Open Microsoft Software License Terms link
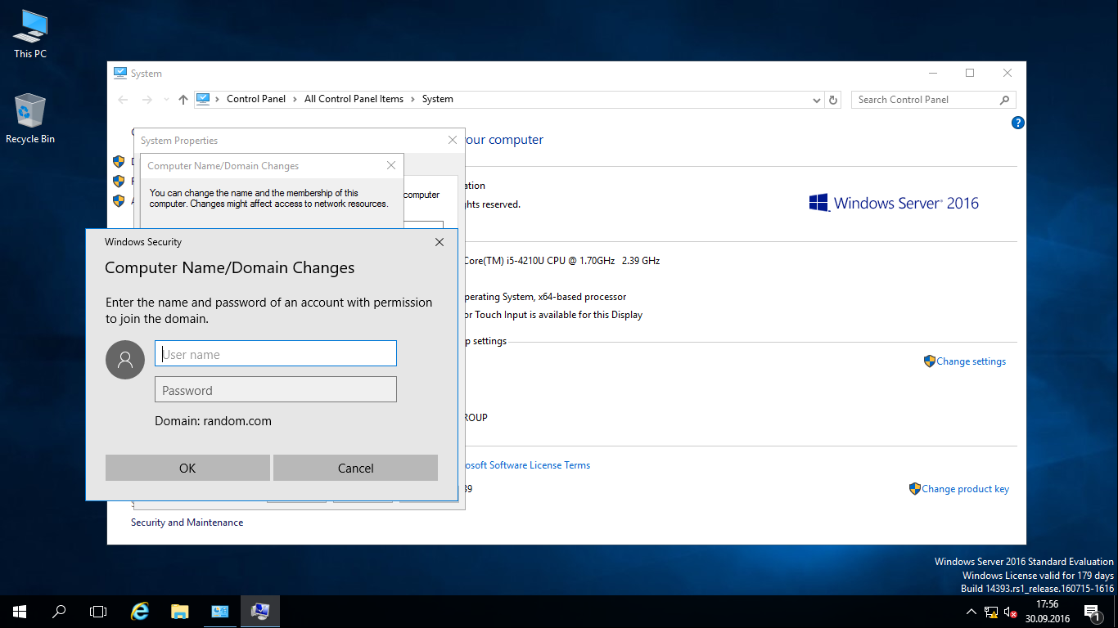The height and width of the screenshot is (628, 1118). 528,465
